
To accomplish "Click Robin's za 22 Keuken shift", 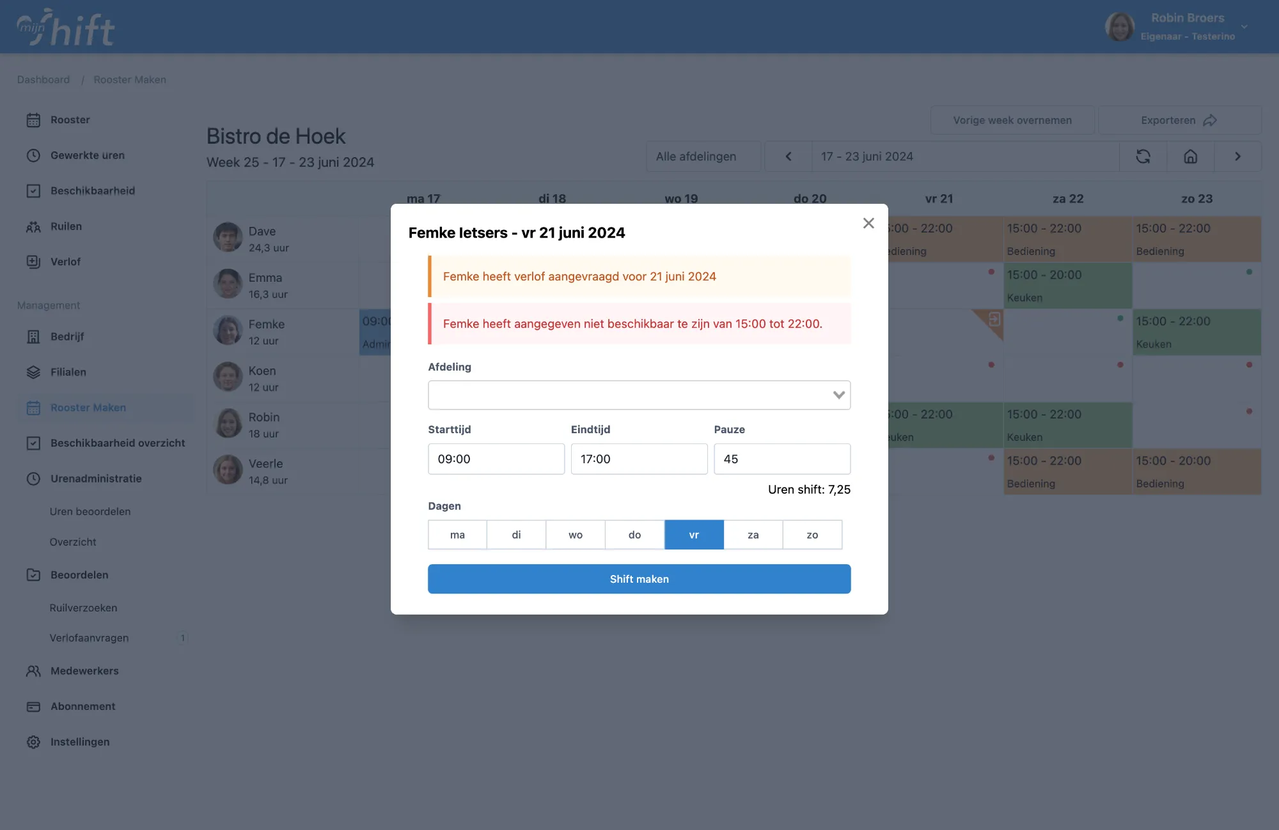I will pyautogui.click(x=1067, y=425).
